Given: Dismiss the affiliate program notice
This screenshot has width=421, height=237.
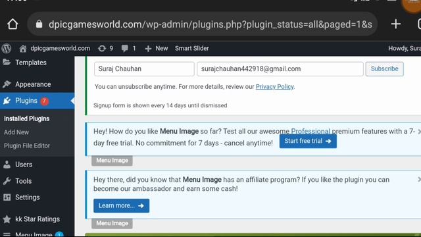Looking at the screenshot, I should 419,179.
